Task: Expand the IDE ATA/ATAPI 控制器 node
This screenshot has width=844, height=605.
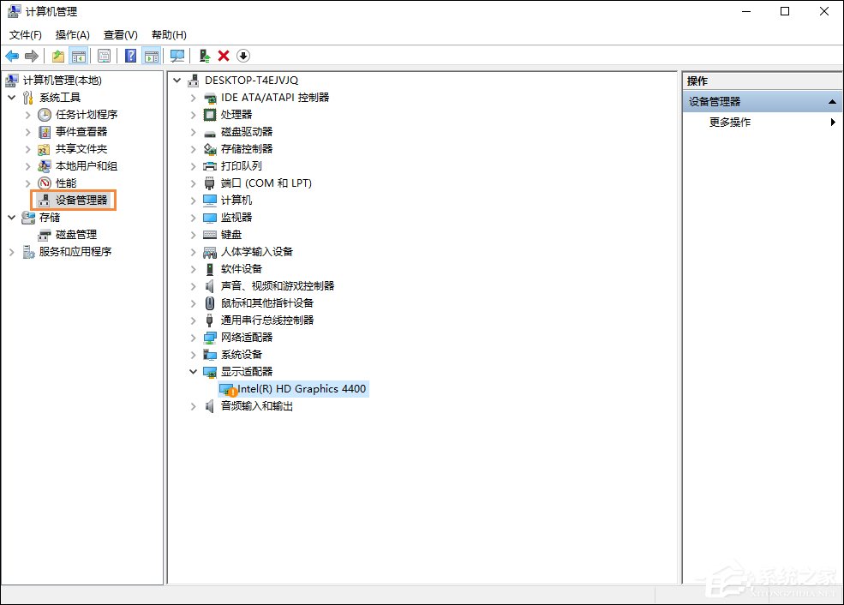Action: (x=192, y=97)
